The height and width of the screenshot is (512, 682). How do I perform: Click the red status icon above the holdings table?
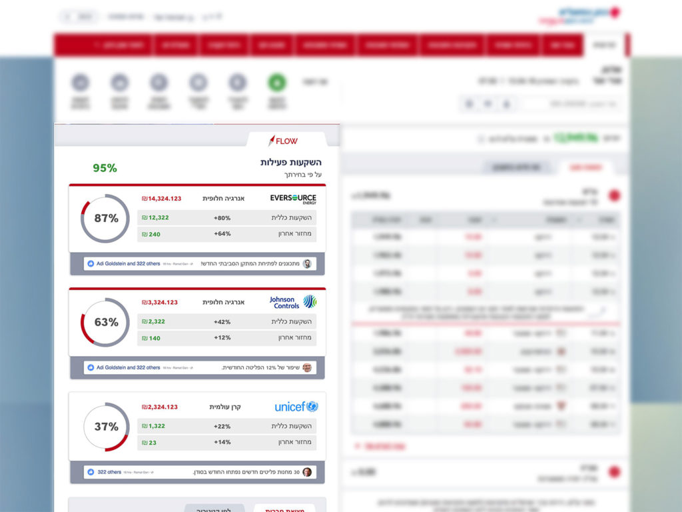pyautogui.click(x=614, y=195)
